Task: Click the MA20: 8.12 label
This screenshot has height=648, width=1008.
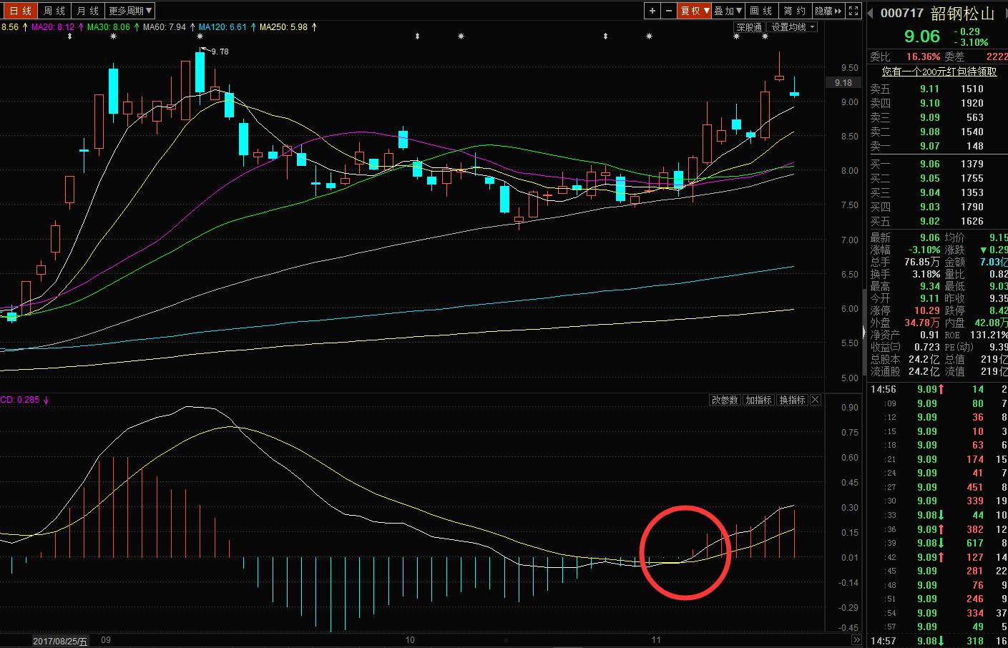Action: [x=53, y=27]
